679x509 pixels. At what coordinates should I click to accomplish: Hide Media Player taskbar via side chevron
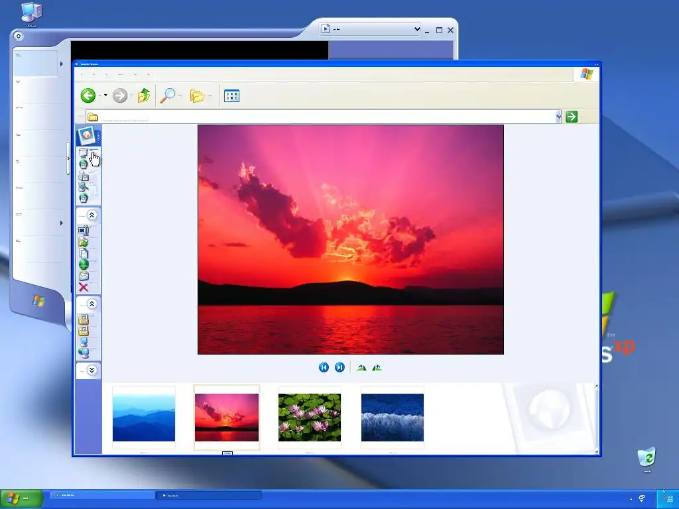coord(68,158)
